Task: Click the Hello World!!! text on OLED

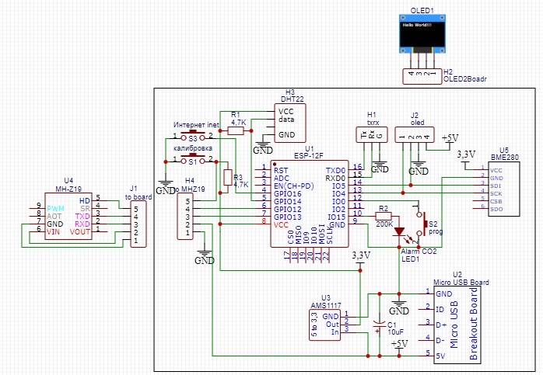Action: (x=417, y=25)
